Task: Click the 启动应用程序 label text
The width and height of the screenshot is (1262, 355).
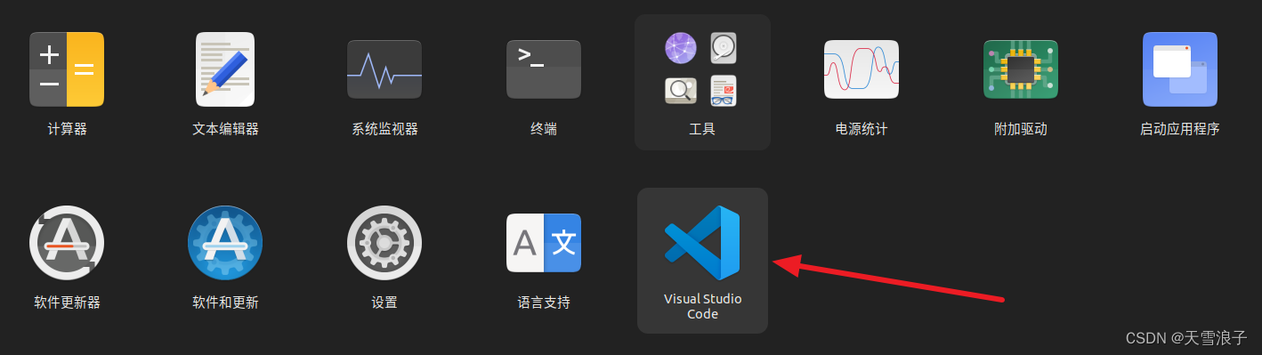Action: pyautogui.click(x=1179, y=129)
